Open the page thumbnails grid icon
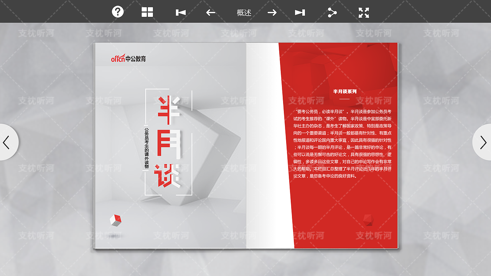The image size is (491, 276). [147, 12]
